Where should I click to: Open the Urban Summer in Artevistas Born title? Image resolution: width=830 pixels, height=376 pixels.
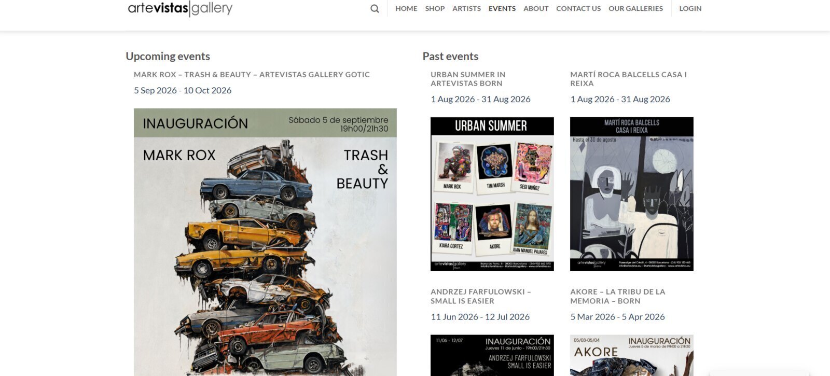tap(468, 79)
